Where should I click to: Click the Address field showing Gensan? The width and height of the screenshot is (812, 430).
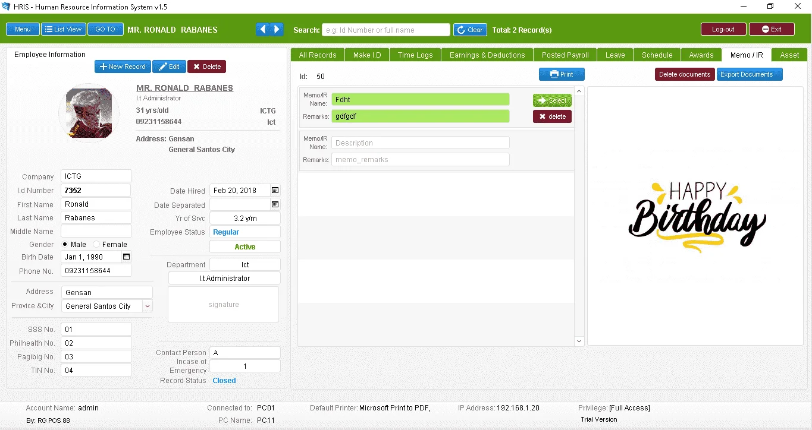click(x=106, y=292)
